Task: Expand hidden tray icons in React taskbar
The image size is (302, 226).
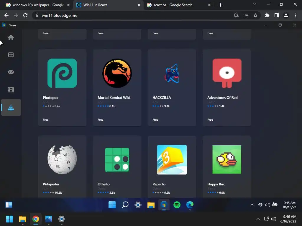Action: (252, 205)
